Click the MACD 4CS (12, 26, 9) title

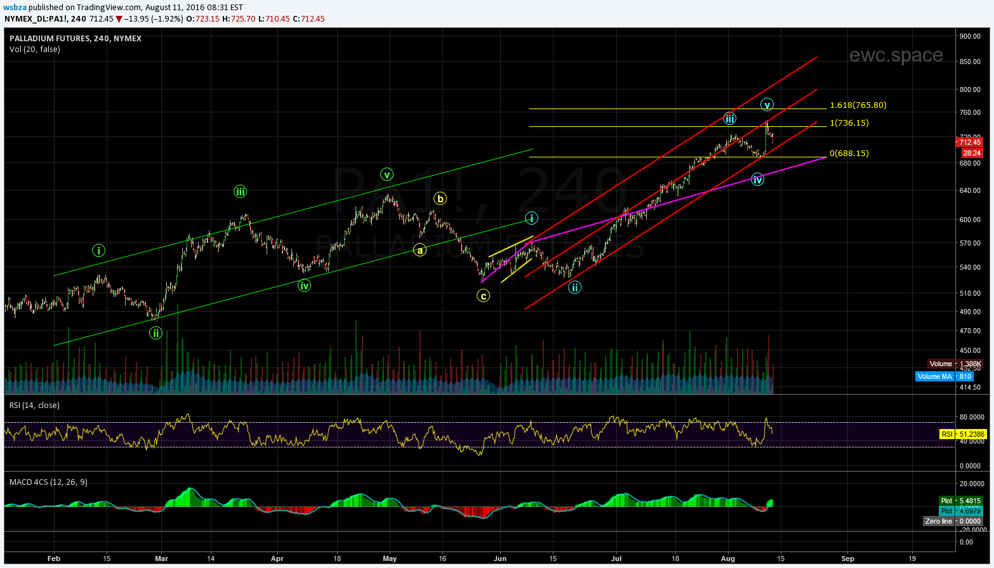(x=48, y=482)
